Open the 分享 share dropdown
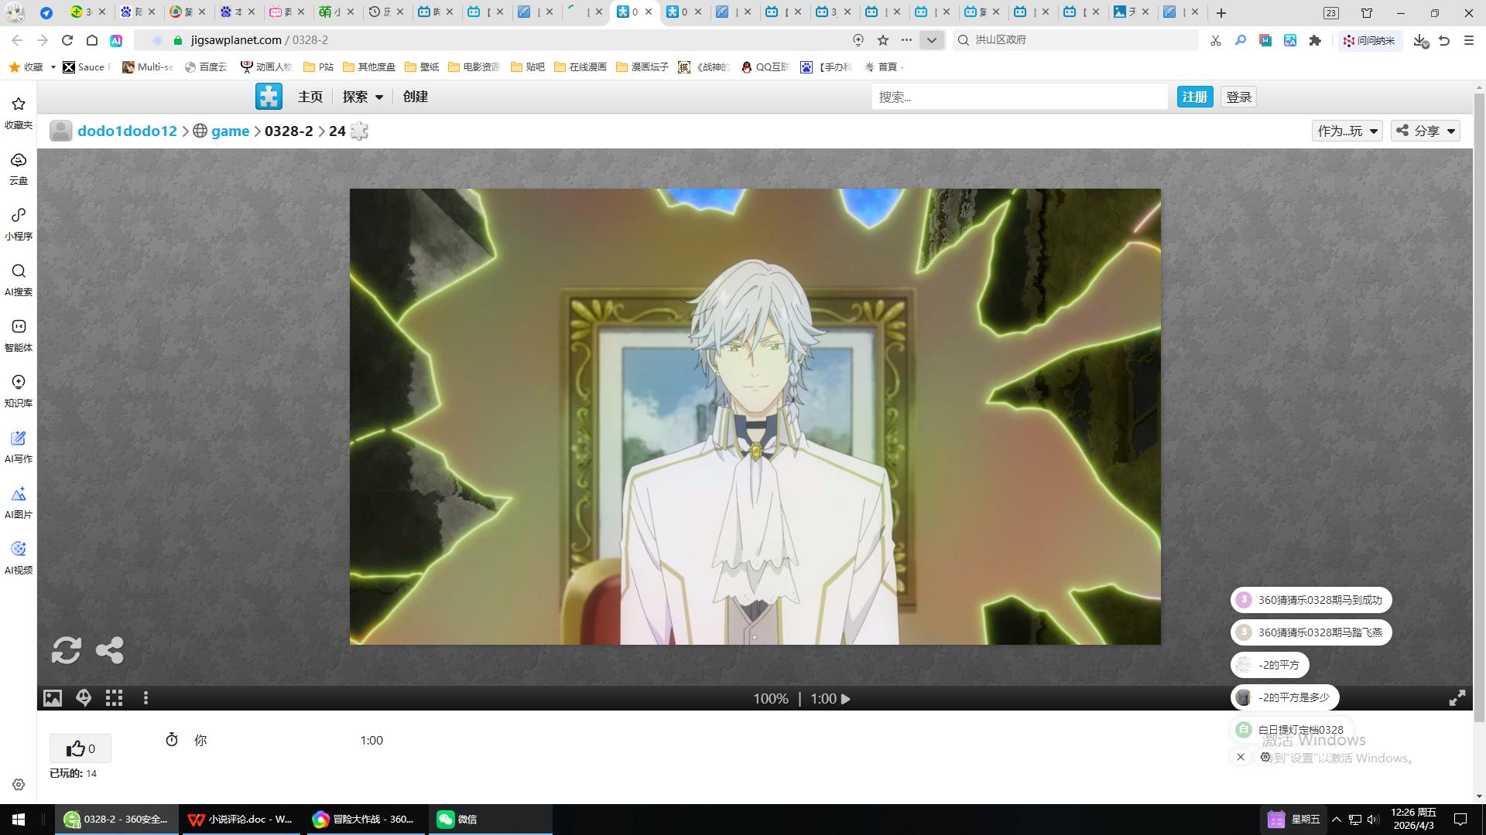 tap(1426, 131)
